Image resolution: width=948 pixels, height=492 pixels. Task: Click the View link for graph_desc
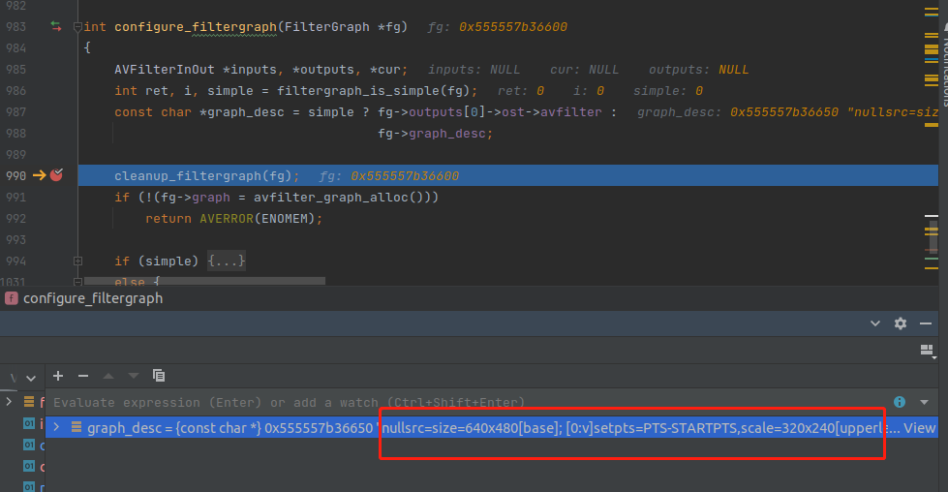(919, 428)
